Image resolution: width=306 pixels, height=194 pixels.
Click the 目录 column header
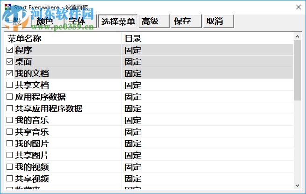pos(207,38)
